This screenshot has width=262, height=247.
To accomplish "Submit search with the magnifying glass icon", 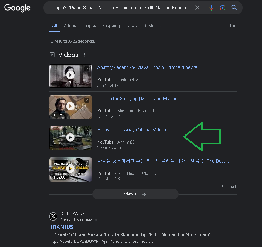I will tap(234, 7).
